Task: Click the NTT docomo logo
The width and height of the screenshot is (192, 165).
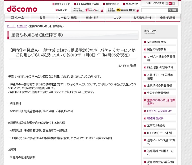Action: click(x=22, y=9)
